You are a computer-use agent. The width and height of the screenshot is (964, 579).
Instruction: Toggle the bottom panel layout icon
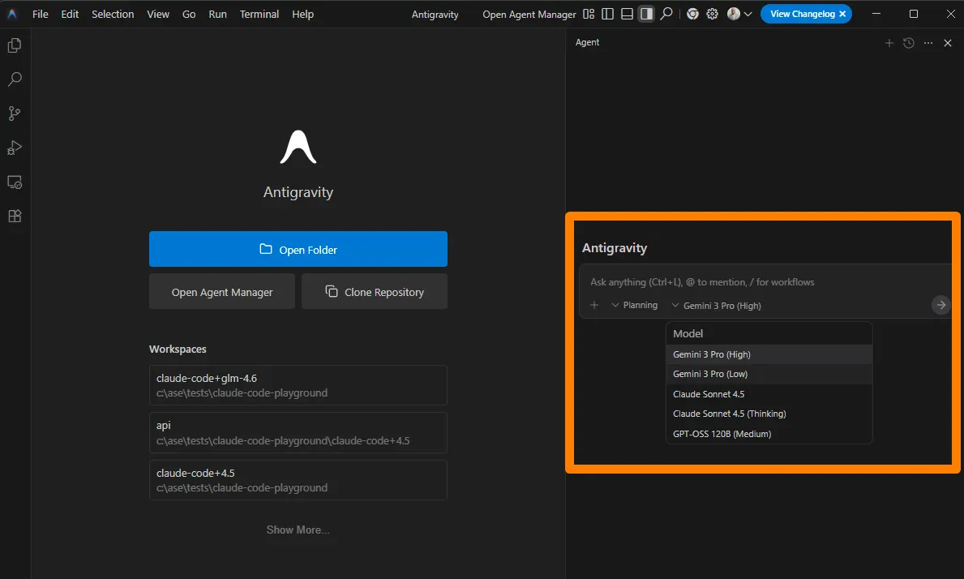(x=627, y=14)
